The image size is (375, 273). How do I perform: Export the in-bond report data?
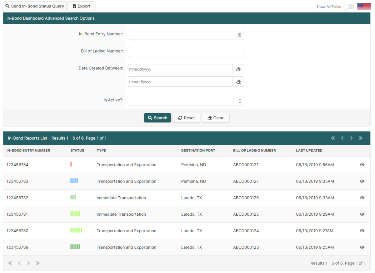point(81,6)
